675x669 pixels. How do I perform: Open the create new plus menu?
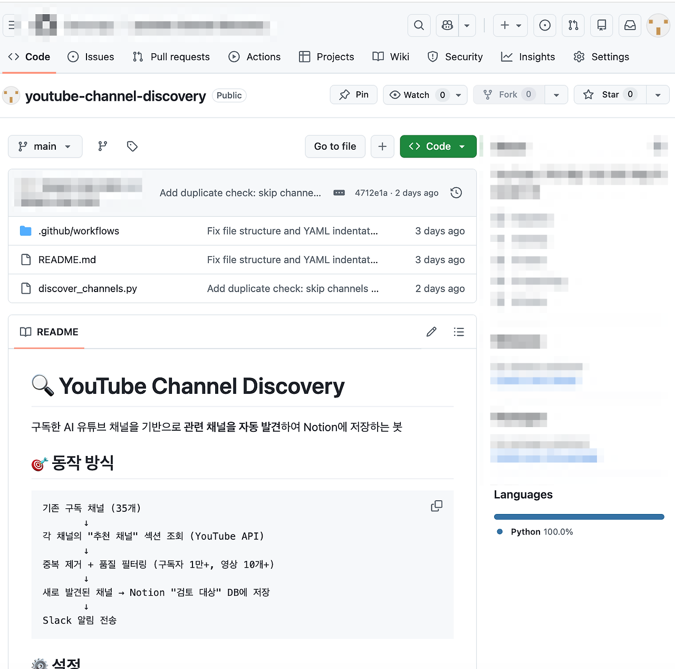pyautogui.click(x=510, y=25)
